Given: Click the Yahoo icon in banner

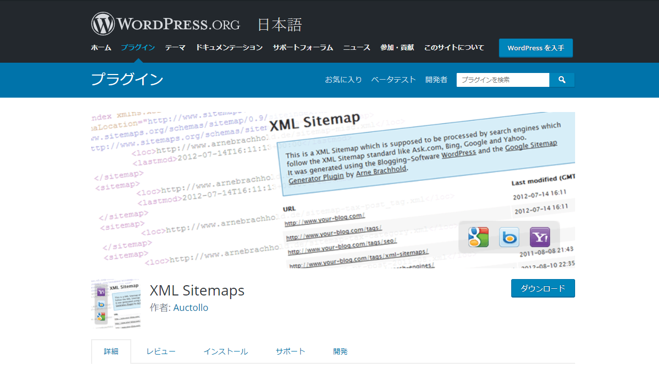Looking at the screenshot, I should 540,237.
